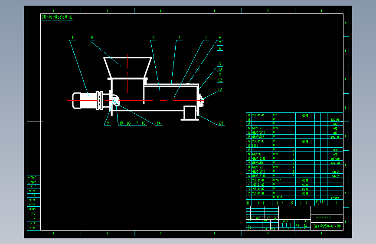376x244 pixels.
Task: Select balloon number 15 below the assembly
Action: 121,123
